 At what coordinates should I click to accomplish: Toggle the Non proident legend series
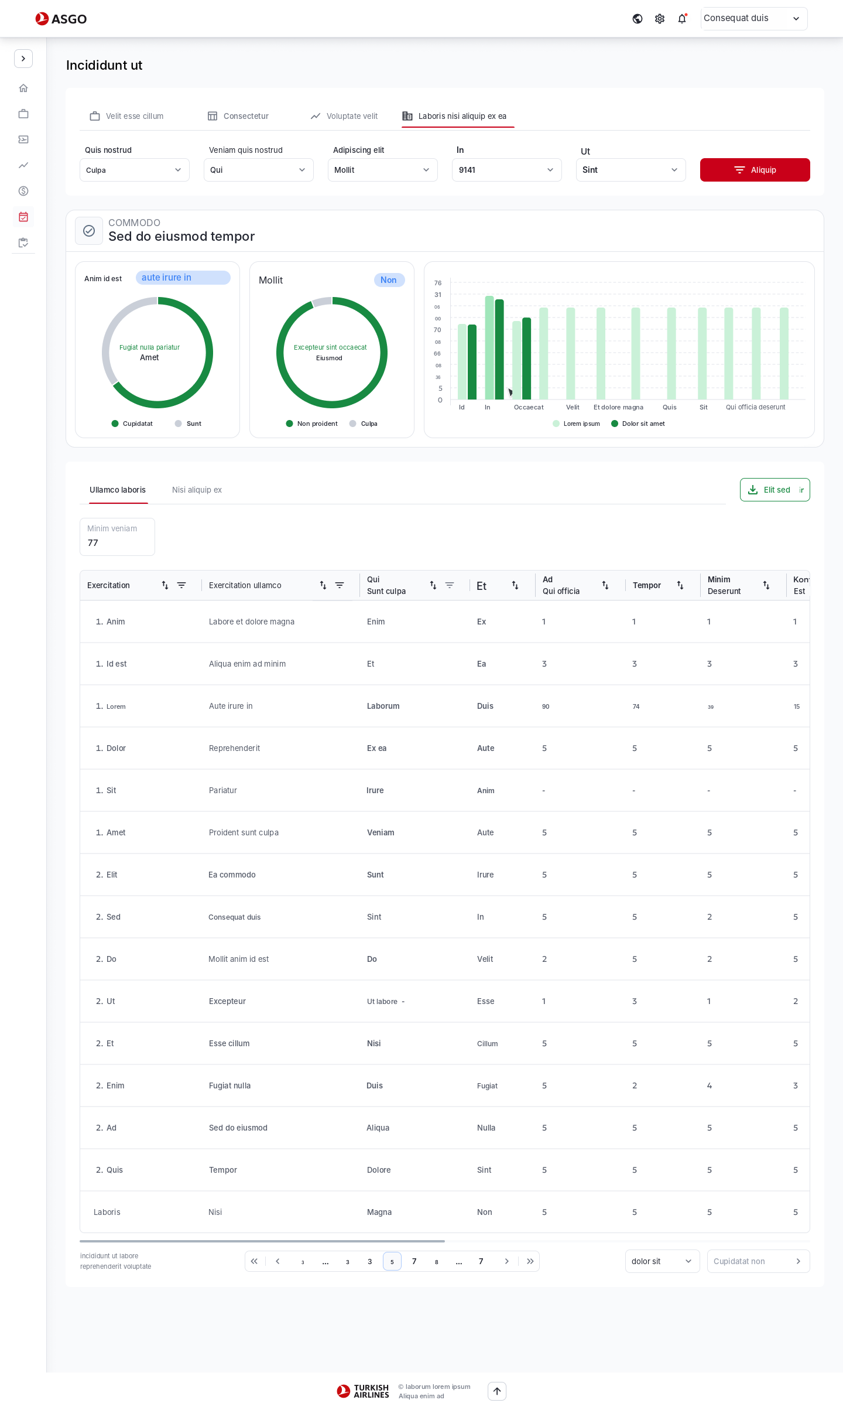(x=311, y=424)
